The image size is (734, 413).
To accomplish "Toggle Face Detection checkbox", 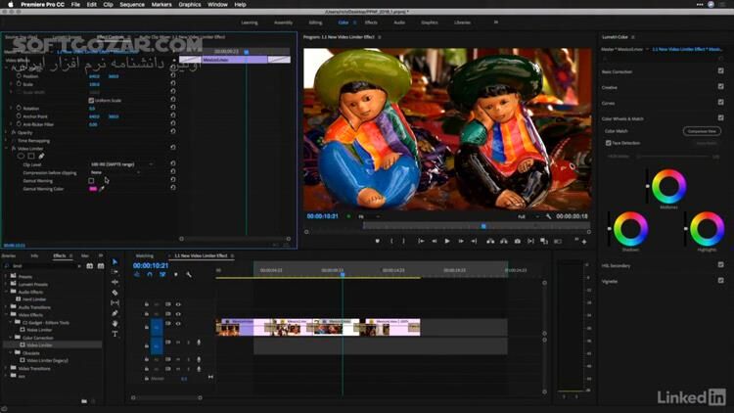I will tap(608, 143).
